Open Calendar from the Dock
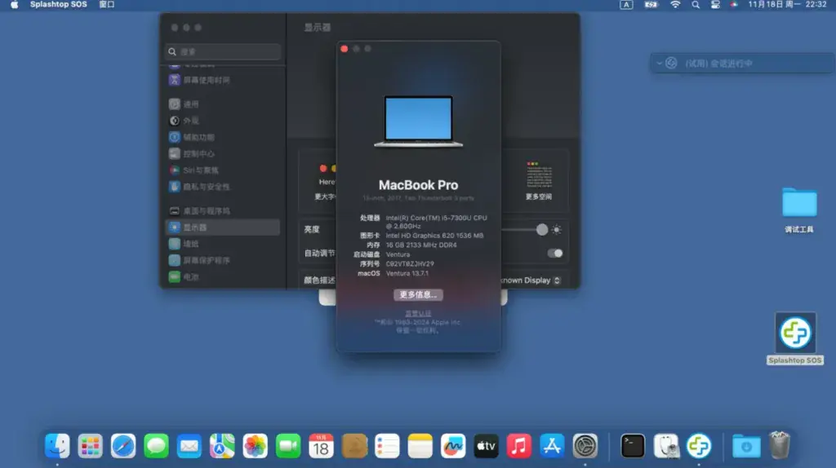This screenshot has width=836, height=468. [321, 446]
